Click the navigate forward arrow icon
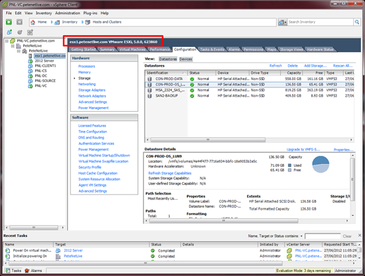Image resolution: width=365 pixels, height=276 pixels. pos(19,22)
